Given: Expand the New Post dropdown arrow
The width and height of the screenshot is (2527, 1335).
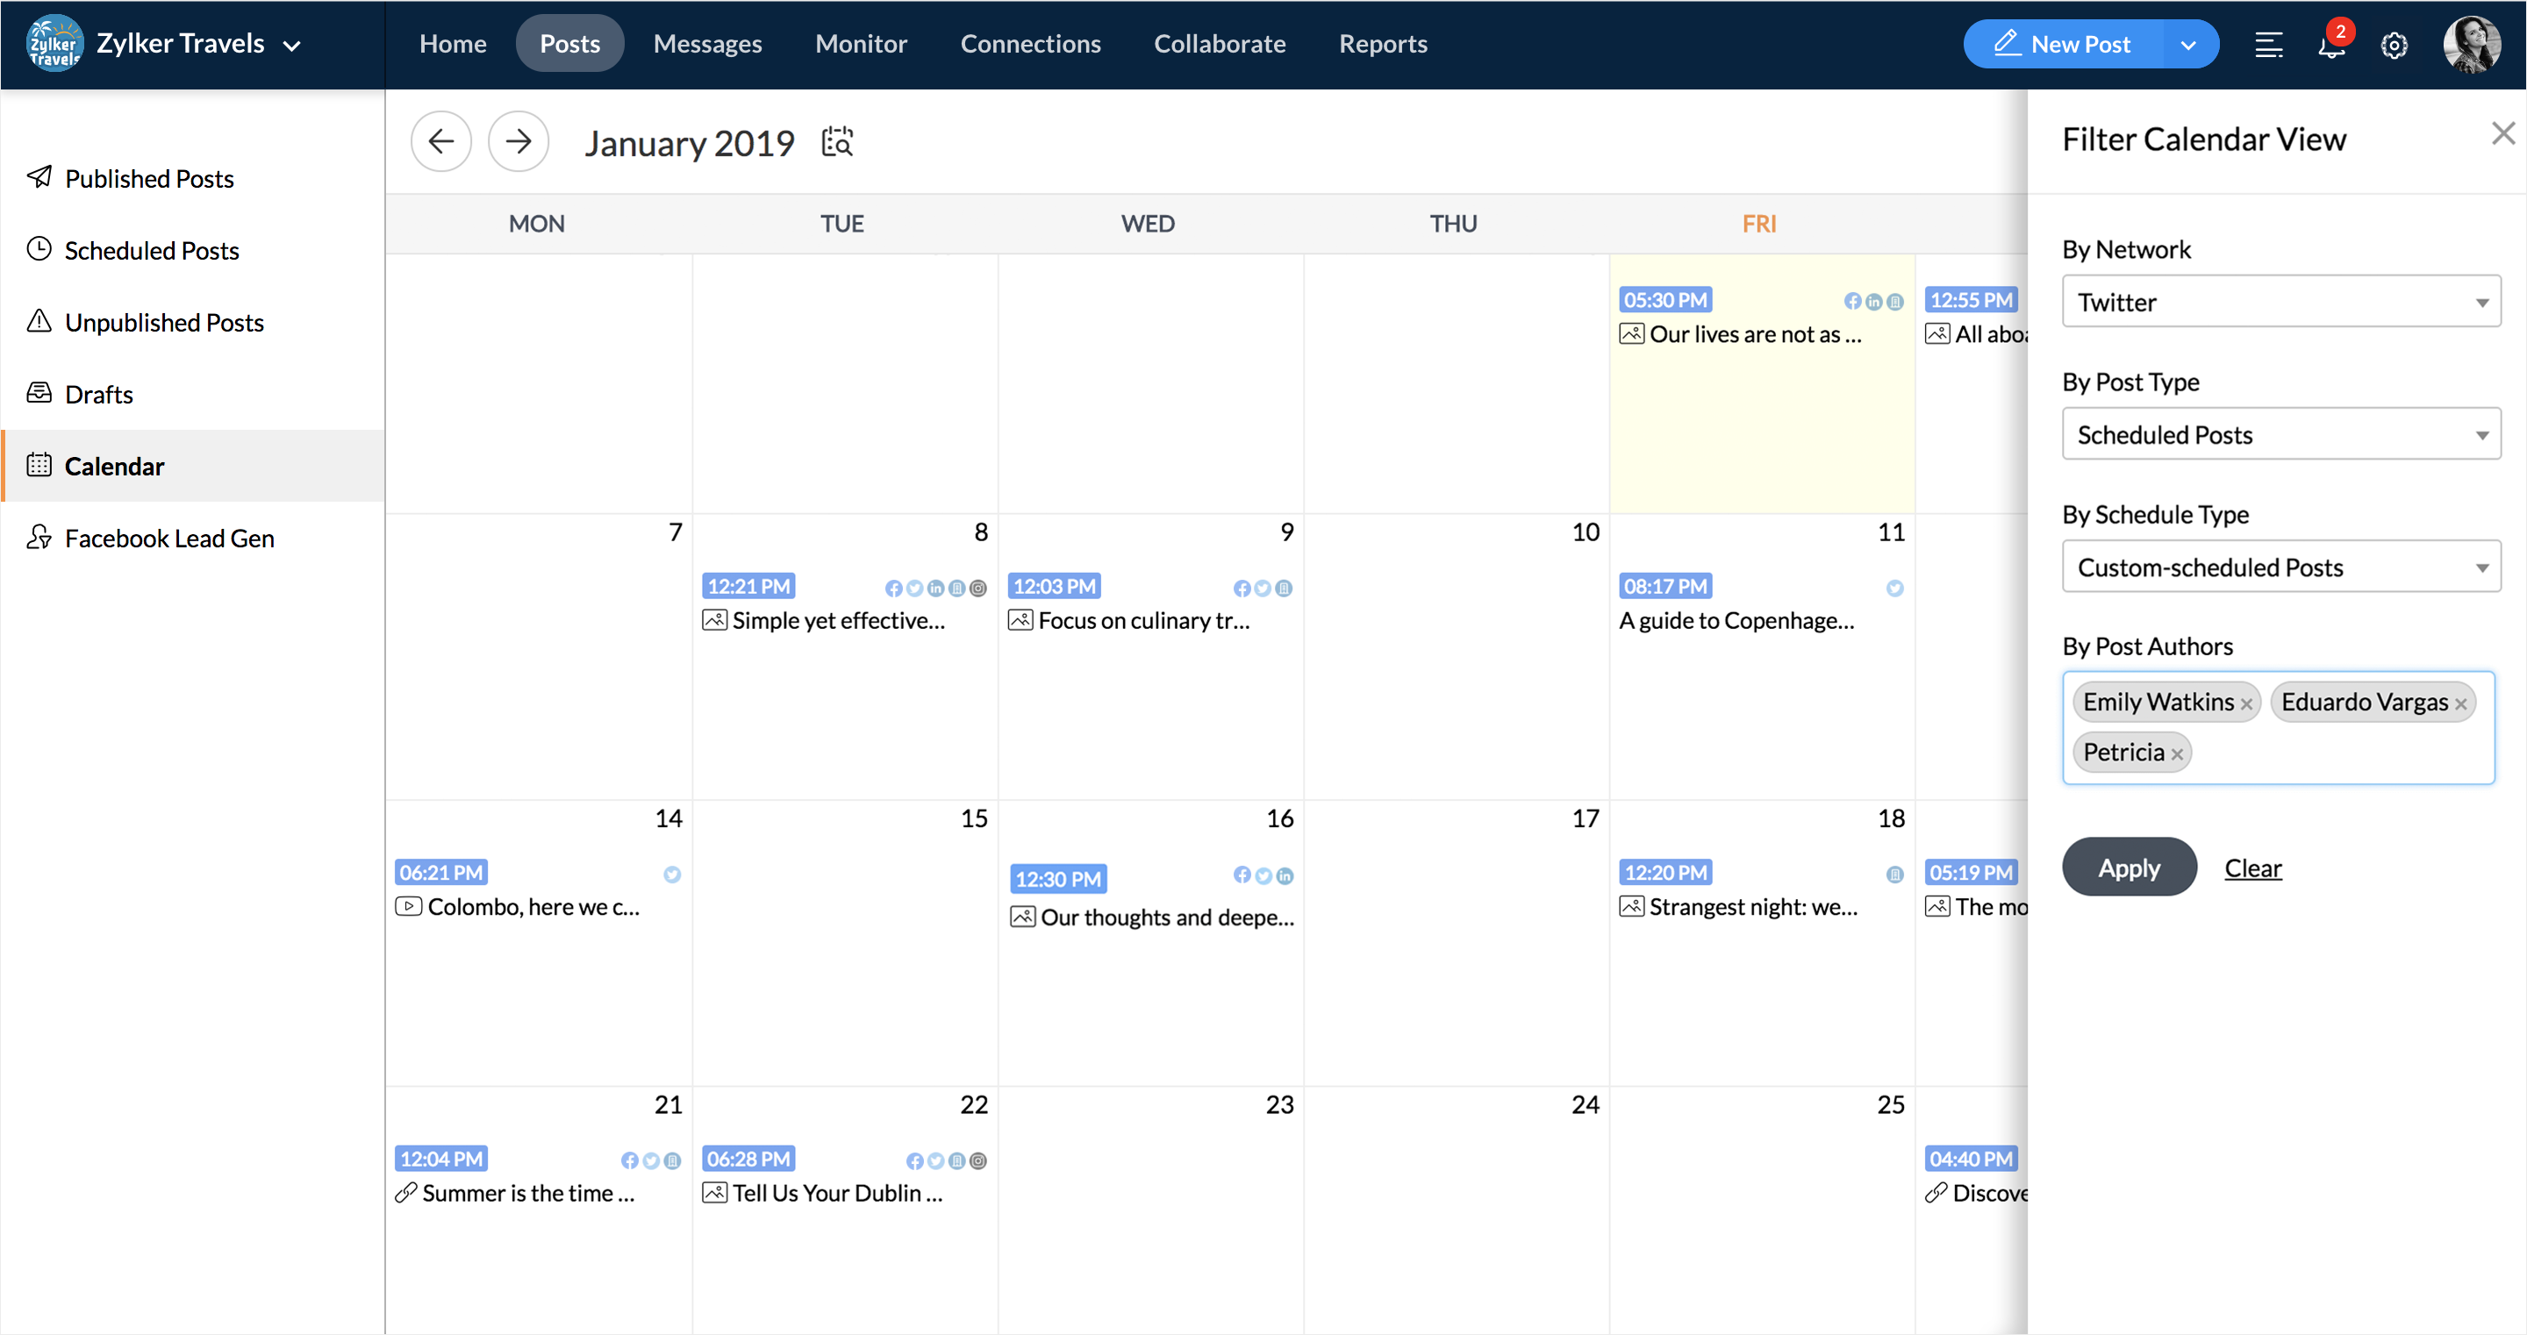Looking at the screenshot, I should pos(2187,45).
